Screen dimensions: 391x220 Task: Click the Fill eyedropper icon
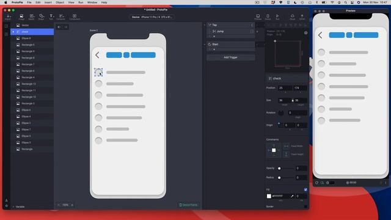click(292, 196)
